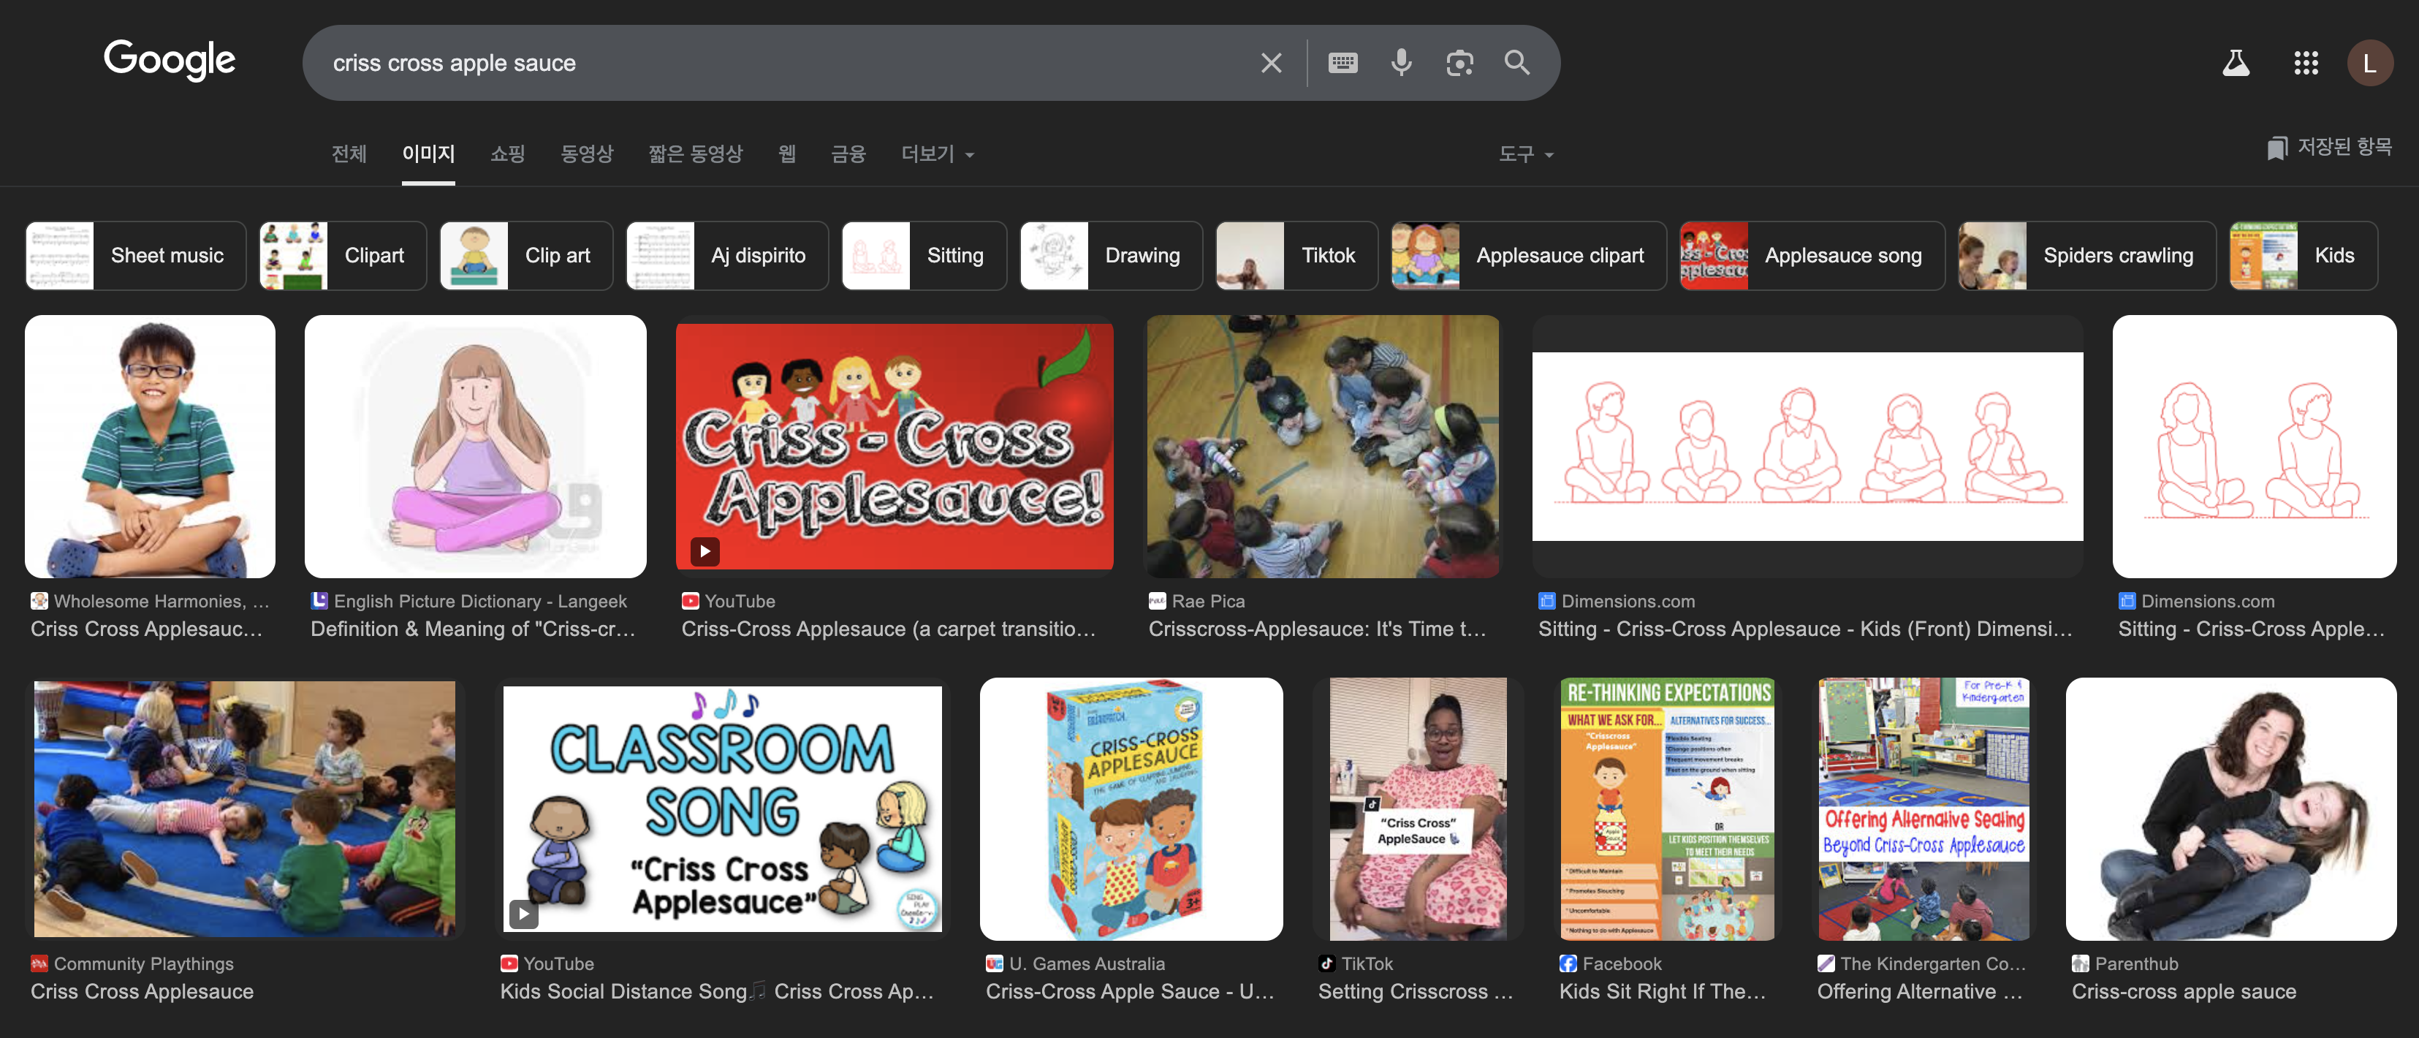Expand the 더보기 more menu
2419x1038 pixels.
936,154
